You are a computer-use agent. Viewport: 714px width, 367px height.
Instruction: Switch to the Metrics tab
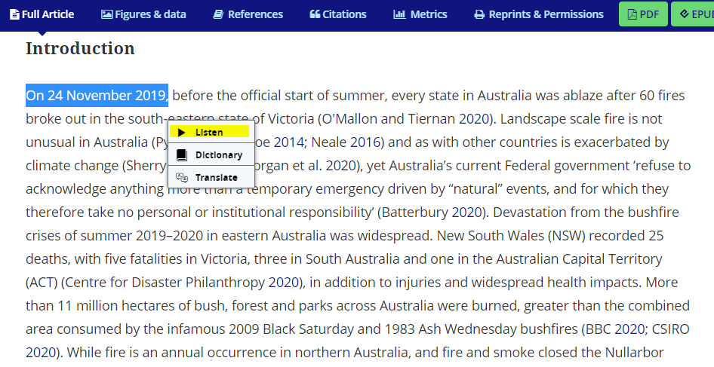point(420,14)
